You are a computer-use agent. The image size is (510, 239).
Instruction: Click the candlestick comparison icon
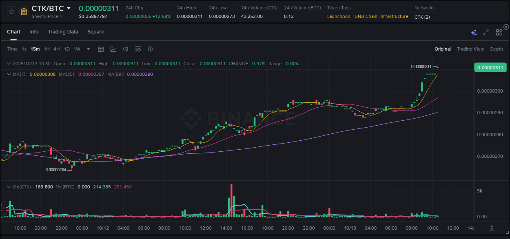coord(125,49)
